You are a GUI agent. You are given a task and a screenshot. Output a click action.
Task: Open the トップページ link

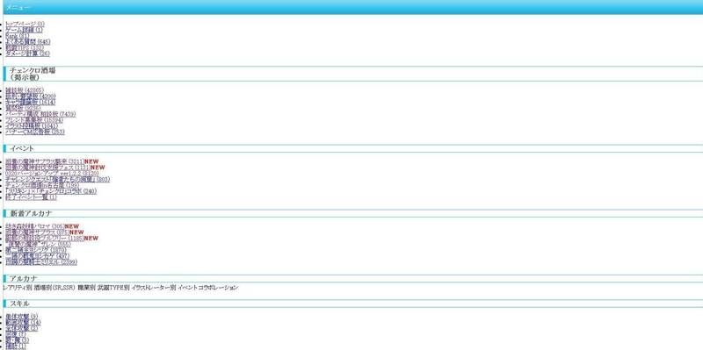pyautogui.click(x=25, y=24)
